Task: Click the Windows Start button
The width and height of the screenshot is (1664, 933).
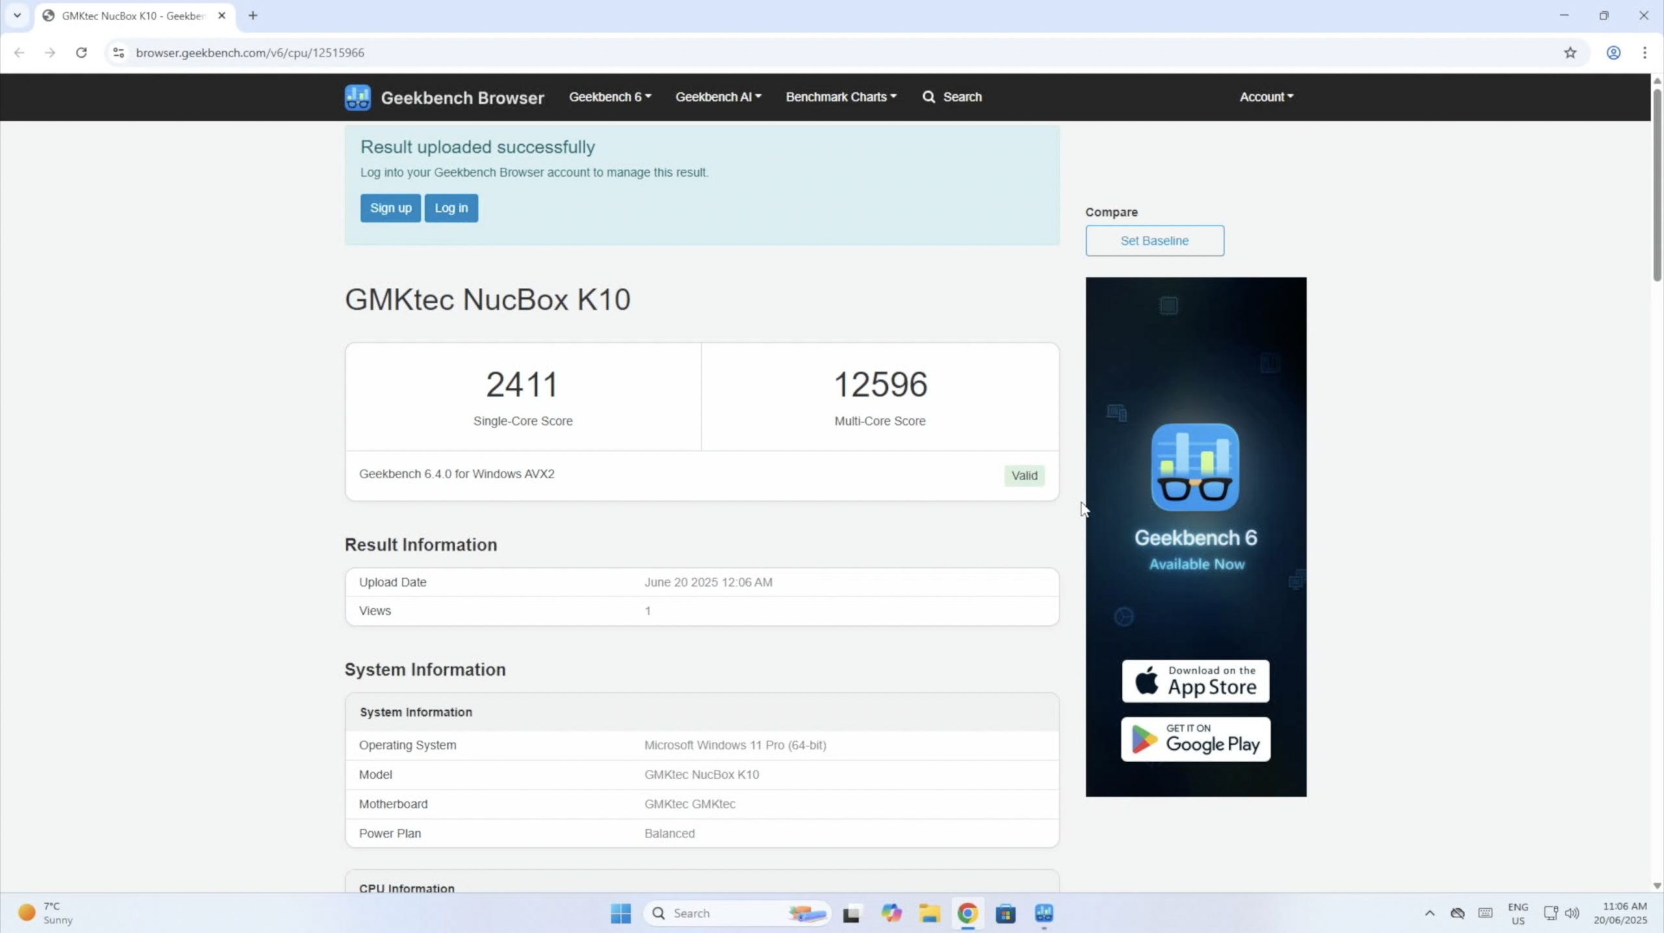Action: [621, 914]
